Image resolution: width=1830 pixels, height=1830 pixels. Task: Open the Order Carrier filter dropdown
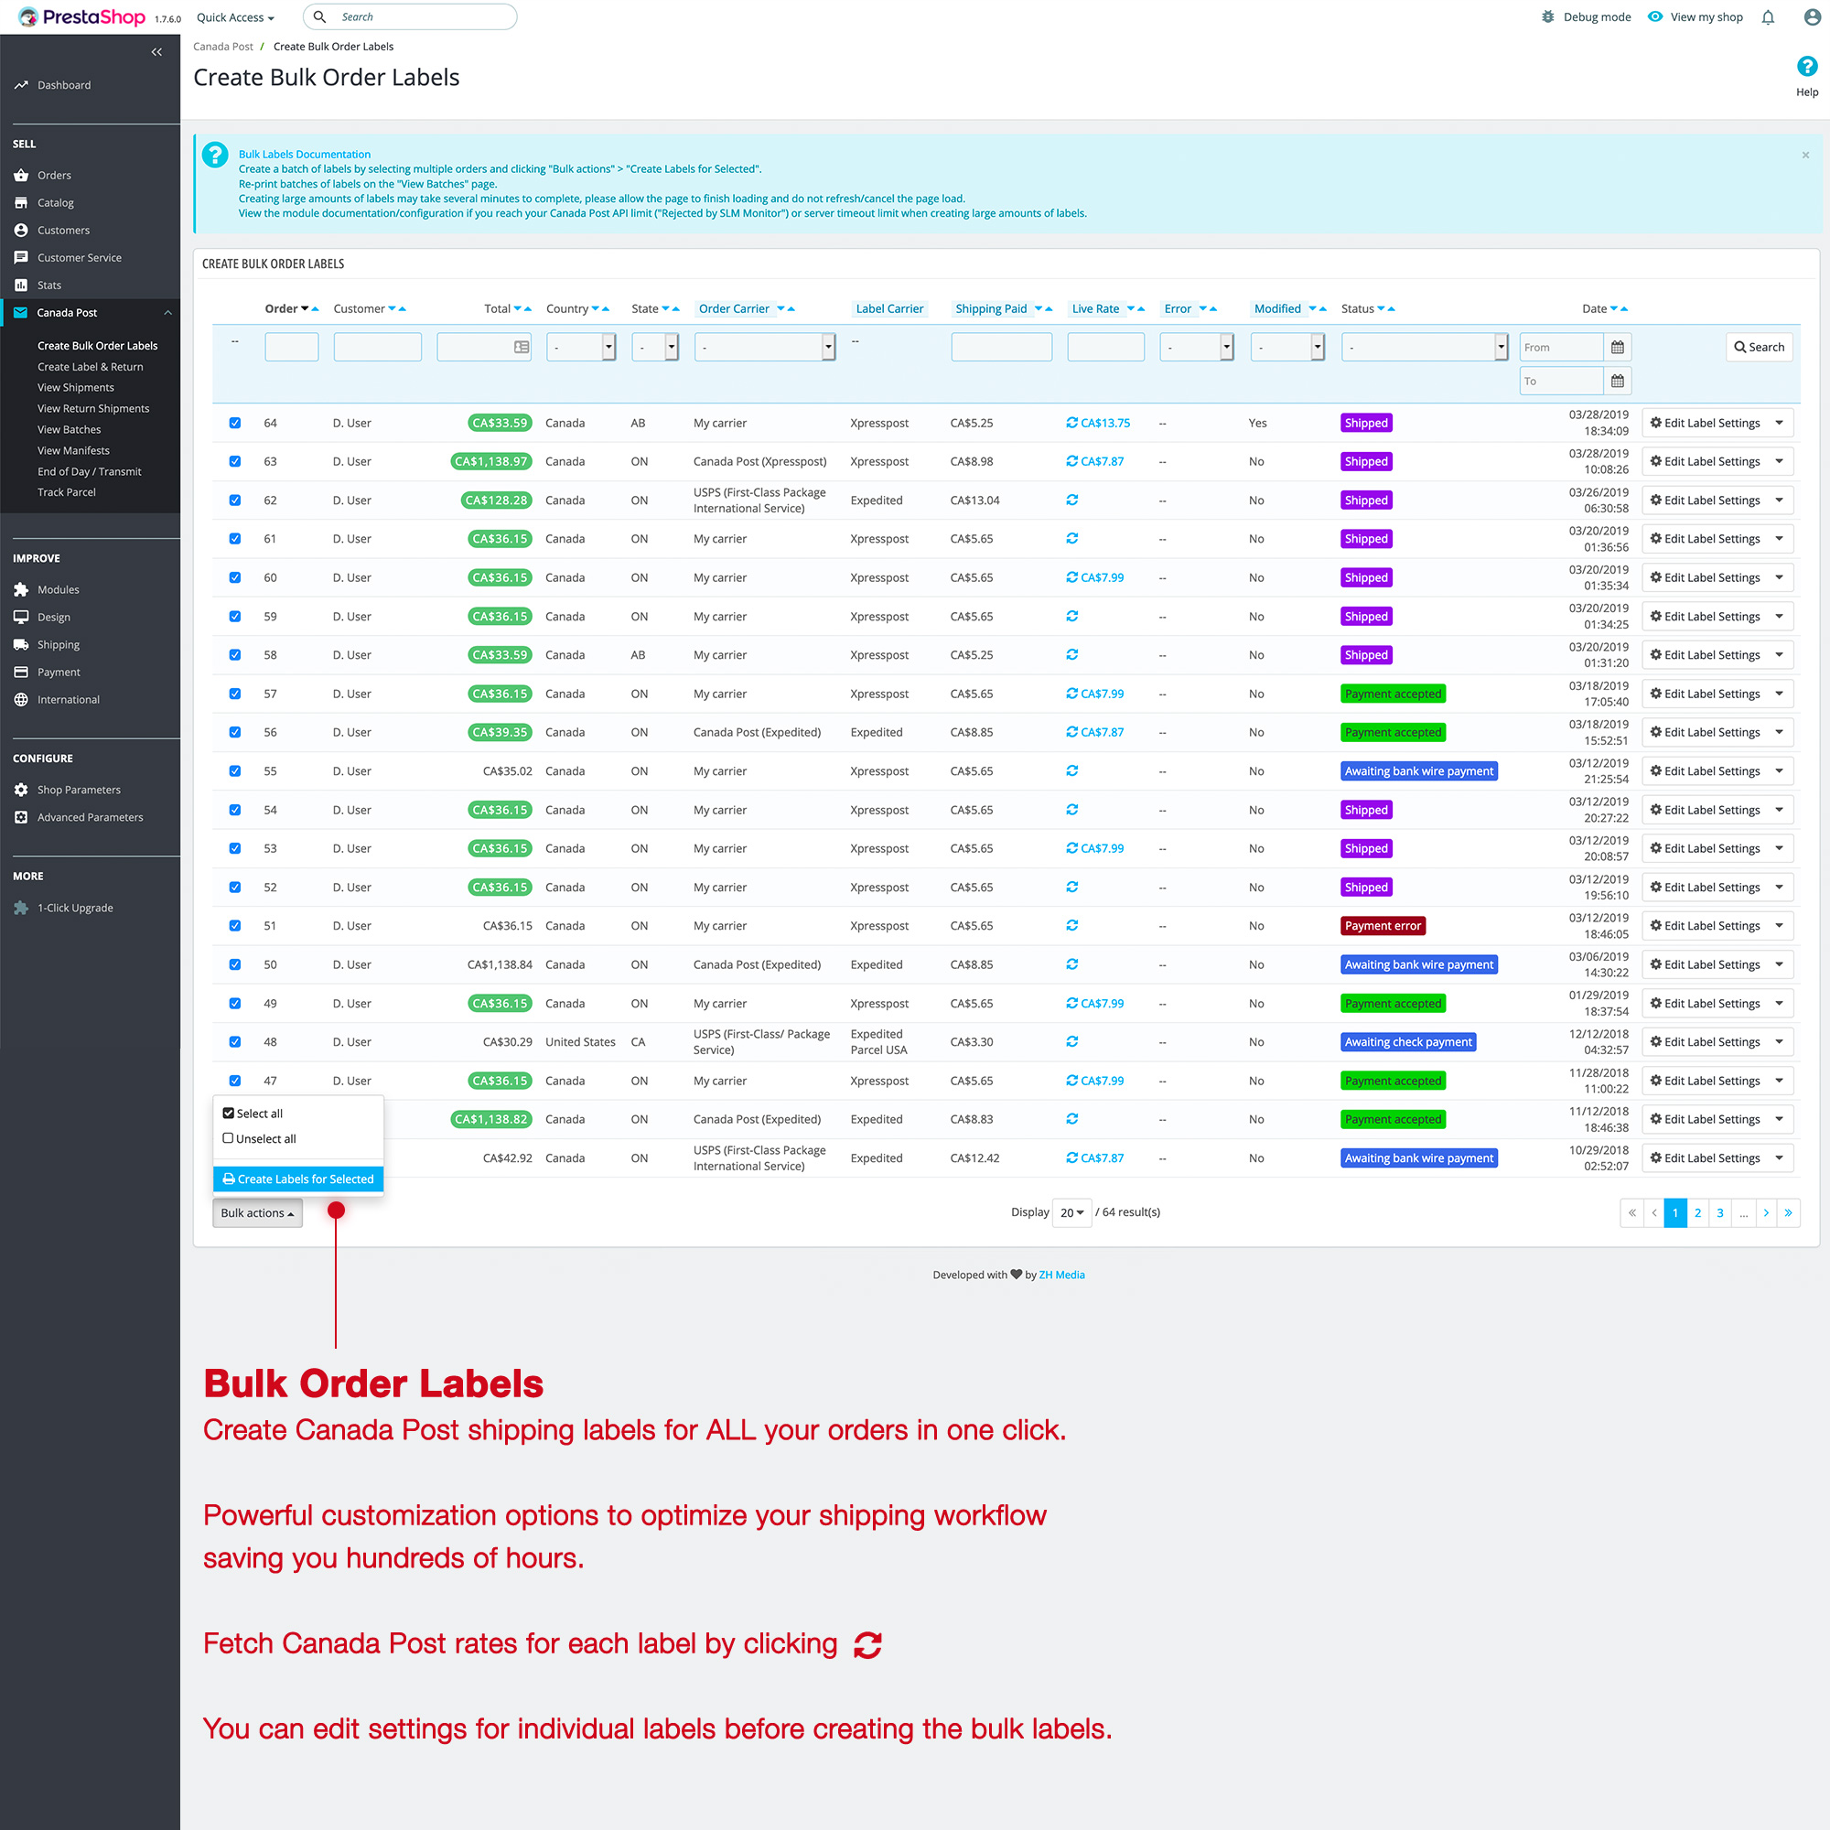764,347
